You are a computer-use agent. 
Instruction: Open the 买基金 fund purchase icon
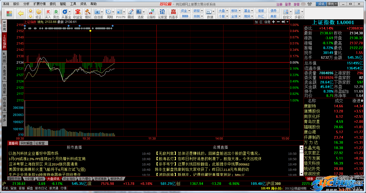tap(65, 11)
